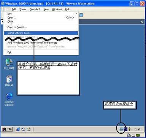146x138 pixels.
Task: Launch Internet Explorer from quick launch bar
Action: [18, 129]
